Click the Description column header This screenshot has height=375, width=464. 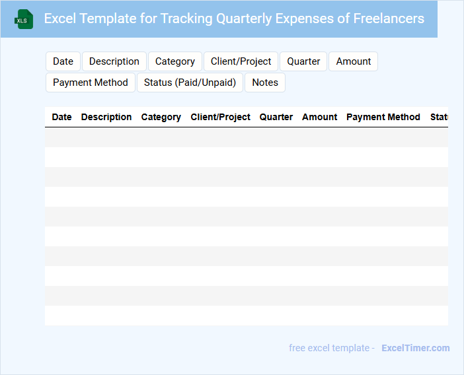tap(106, 117)
